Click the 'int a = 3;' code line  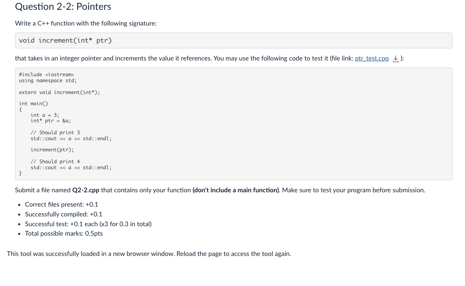[x=45, y=115]
